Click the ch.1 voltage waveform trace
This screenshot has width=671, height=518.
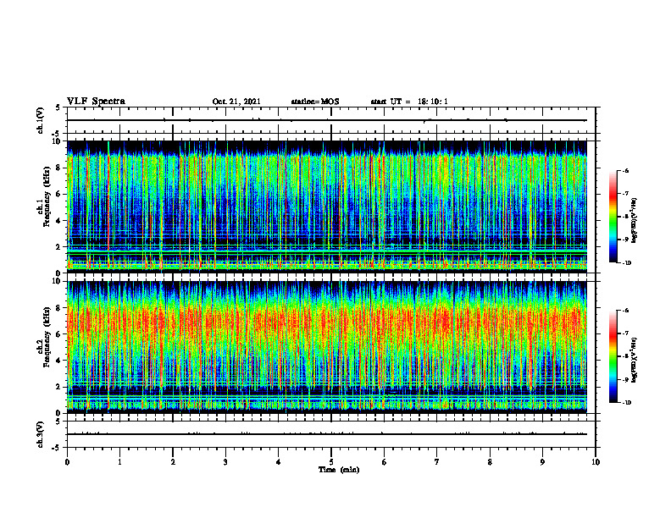326,120
